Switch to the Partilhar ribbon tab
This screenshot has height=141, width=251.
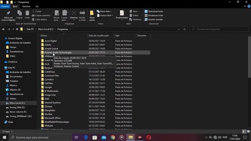[x=26, y=6]
